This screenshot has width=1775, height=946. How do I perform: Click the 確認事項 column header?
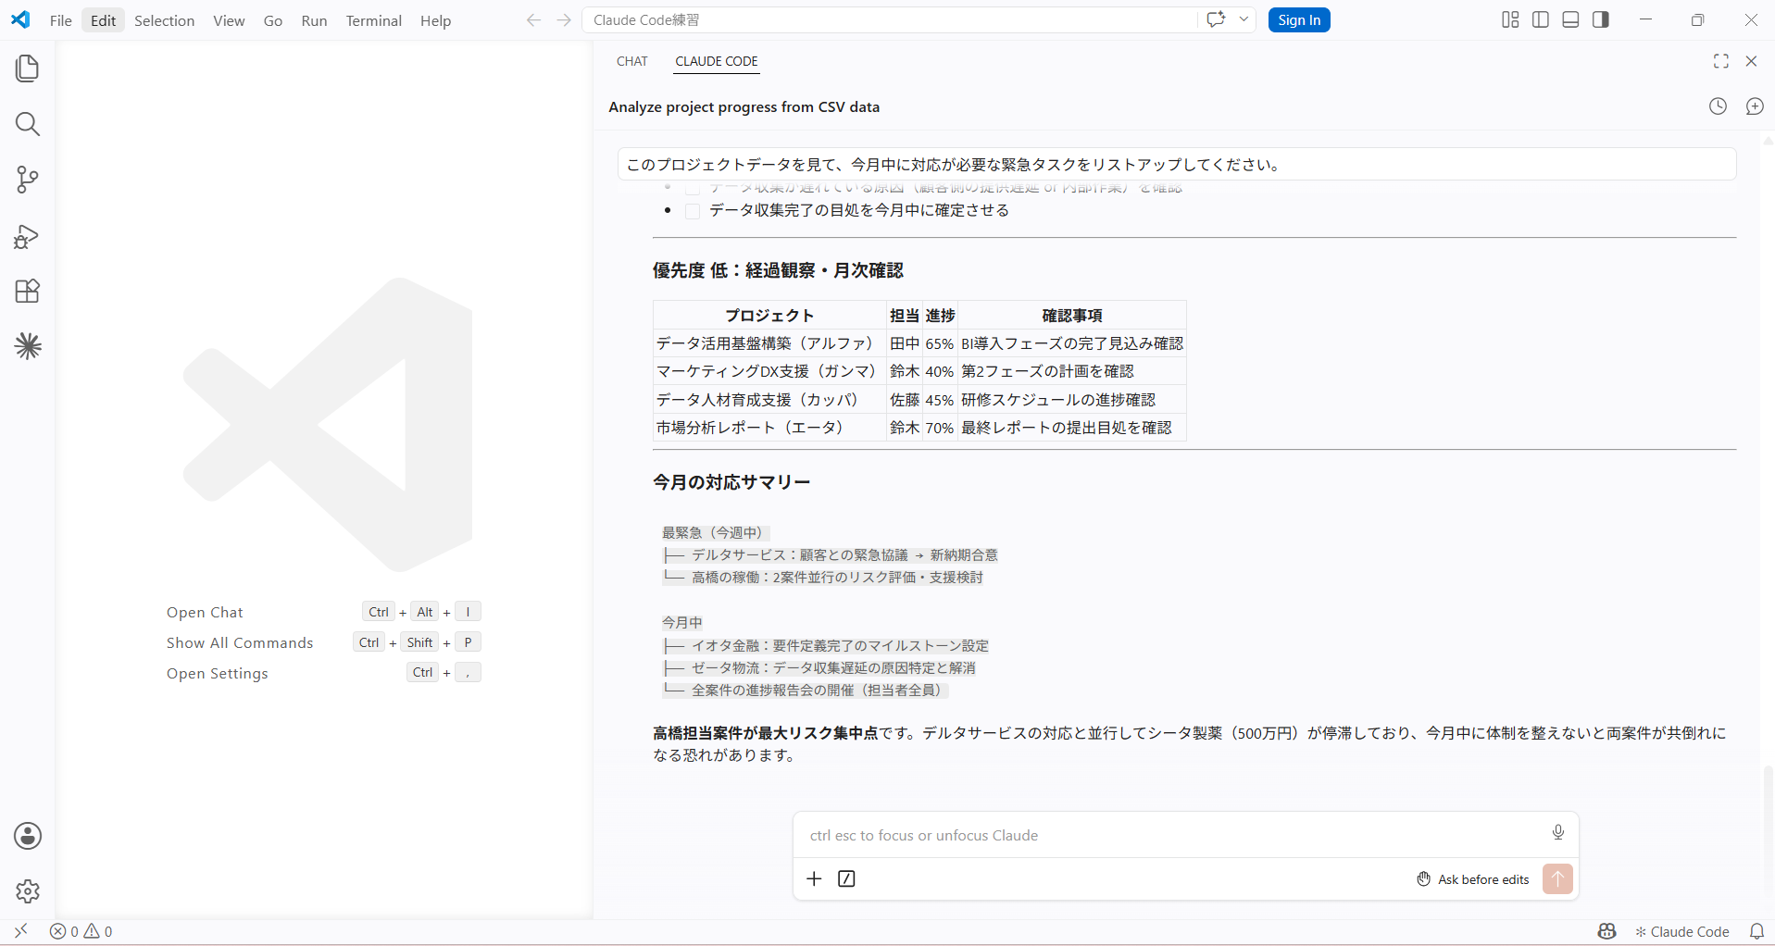point(1072,316)
